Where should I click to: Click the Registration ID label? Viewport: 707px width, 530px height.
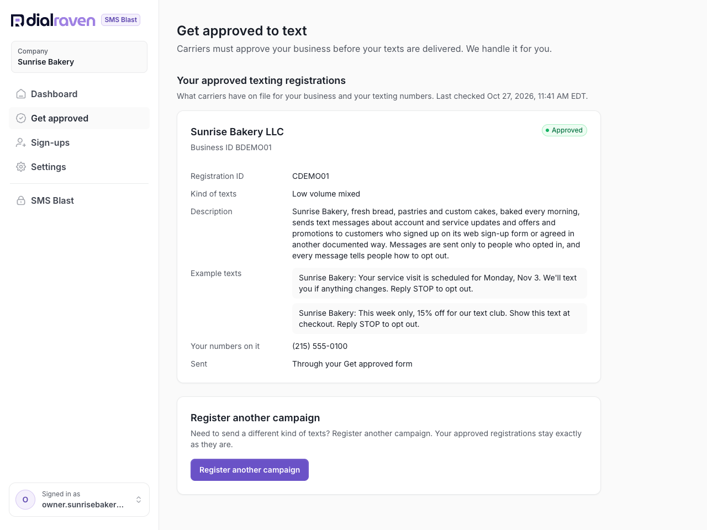(217, 176)
